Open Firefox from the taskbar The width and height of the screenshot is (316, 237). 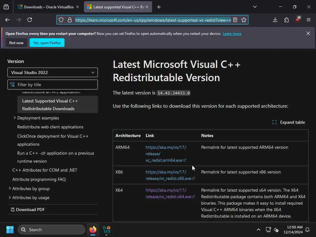[x=93, y=230]
